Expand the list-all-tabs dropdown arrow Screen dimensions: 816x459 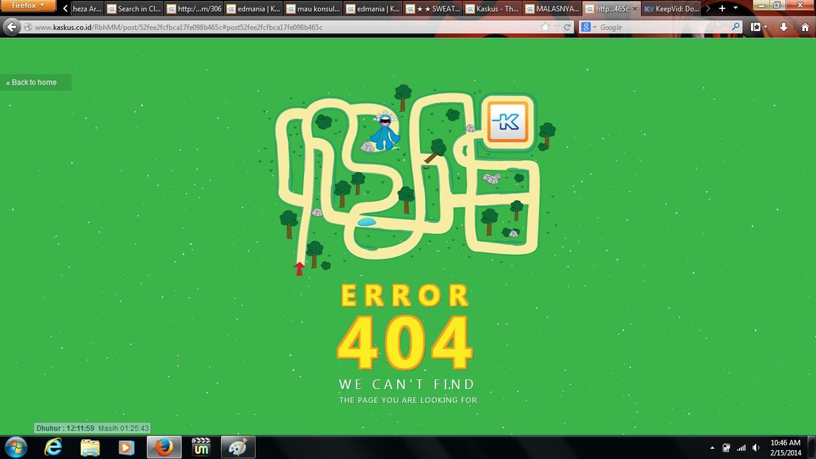click(736, 8)
